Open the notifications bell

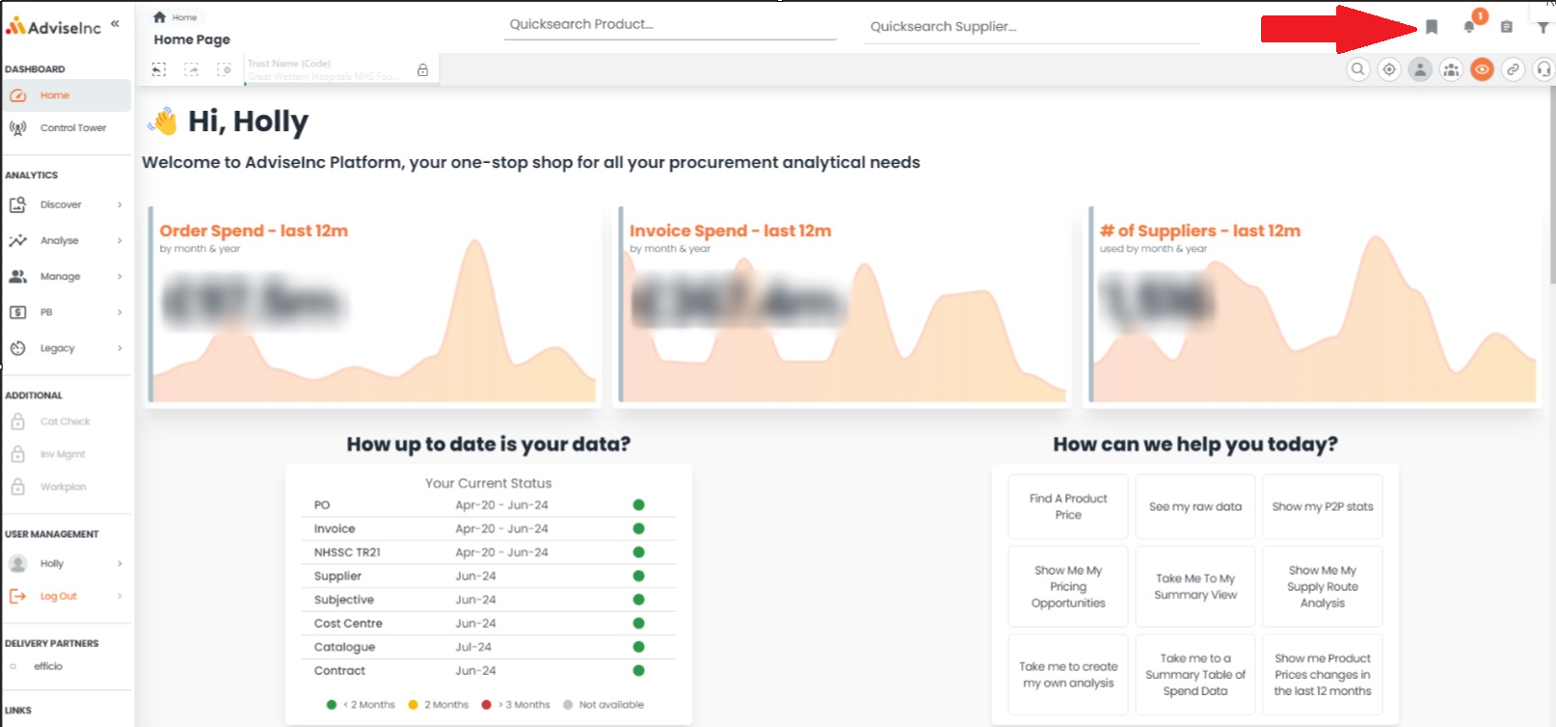point(1469,27)
